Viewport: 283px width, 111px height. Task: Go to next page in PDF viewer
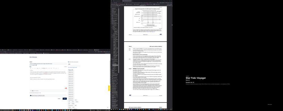tap(115, 5)
